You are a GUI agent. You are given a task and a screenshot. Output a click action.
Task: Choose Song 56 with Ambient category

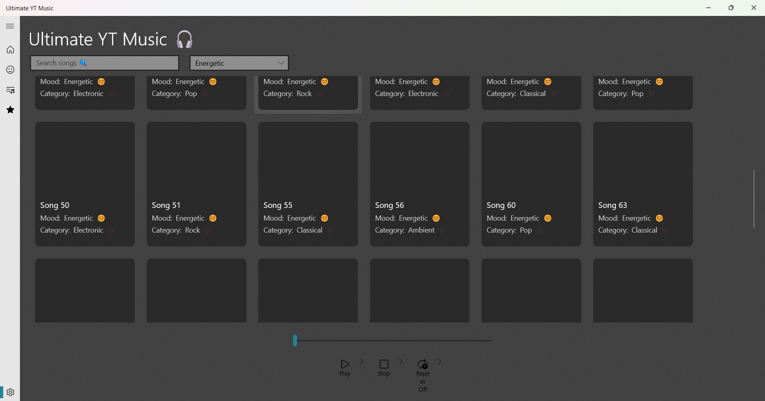(420, 184)
